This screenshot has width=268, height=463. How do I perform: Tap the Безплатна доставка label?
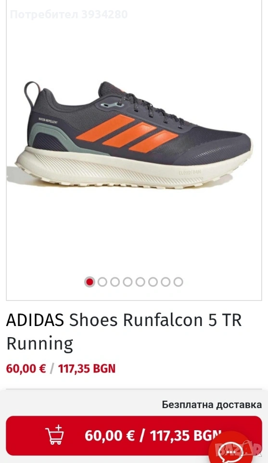pyautogui.click(x=212, y=405)
